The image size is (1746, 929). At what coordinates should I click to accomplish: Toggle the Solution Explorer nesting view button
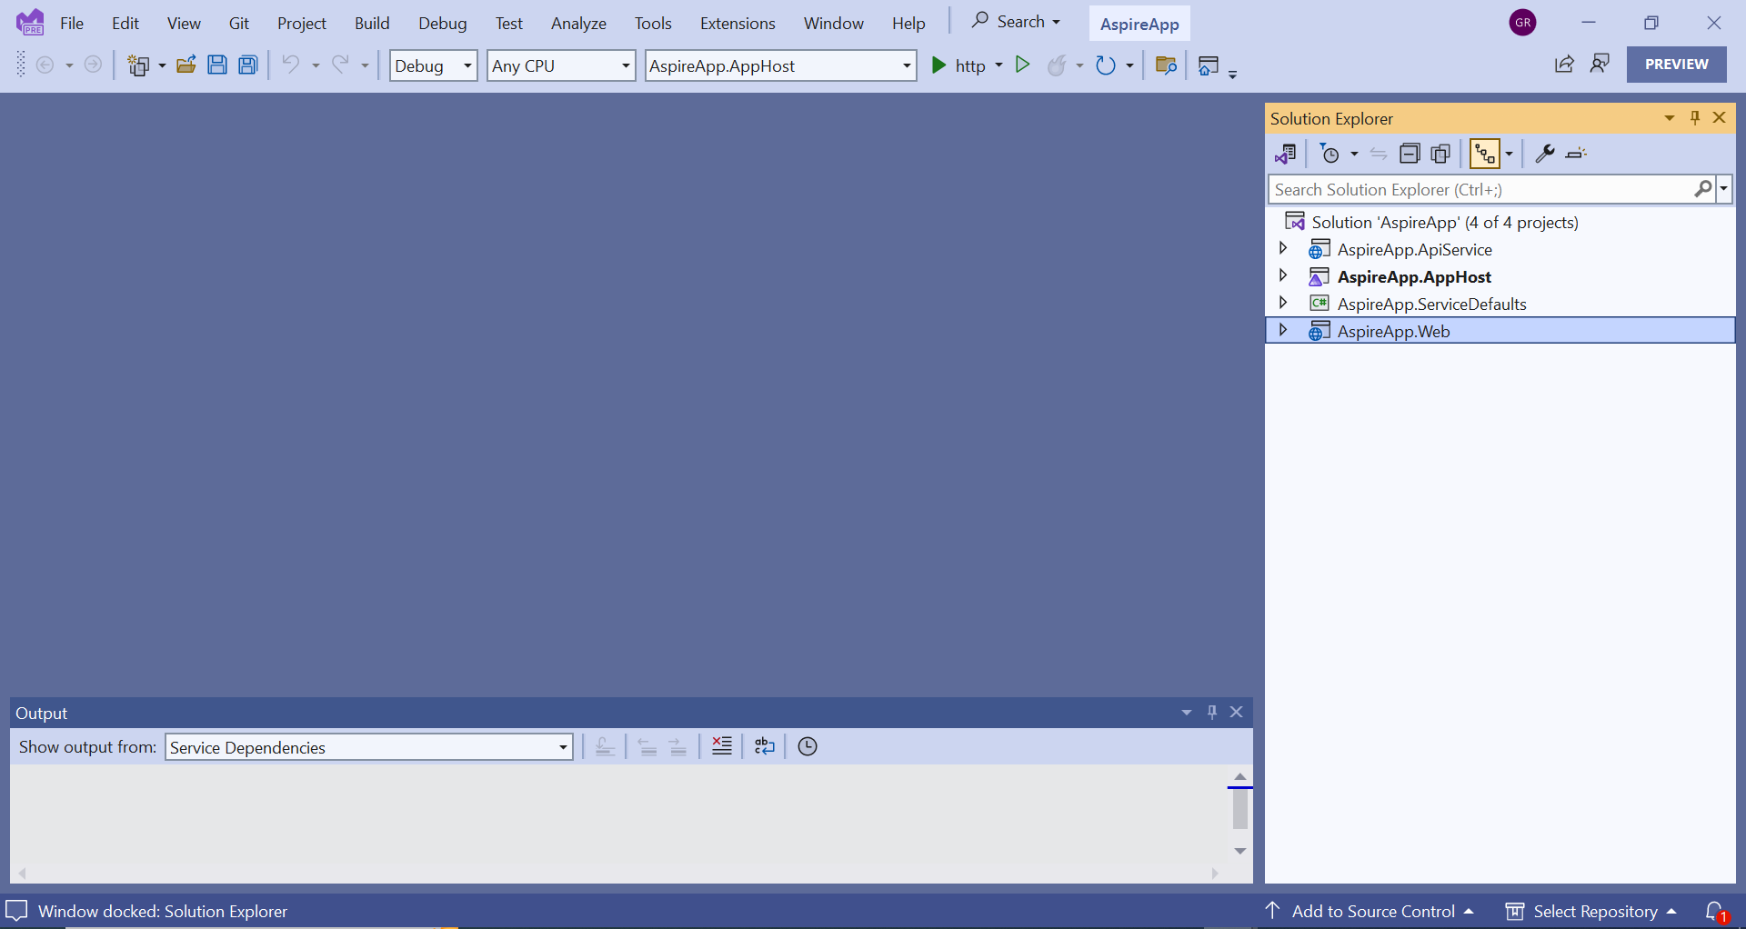pos(1484,154)
